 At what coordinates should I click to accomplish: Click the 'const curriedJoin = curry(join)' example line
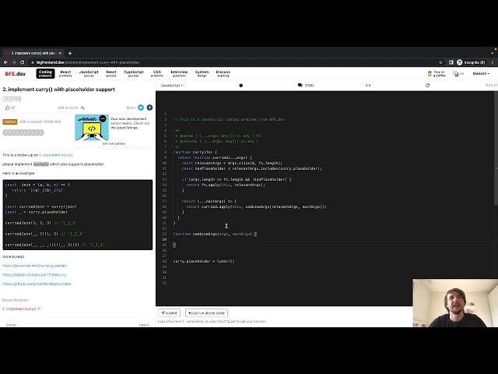pyautogui.click(x=41, y=206)
